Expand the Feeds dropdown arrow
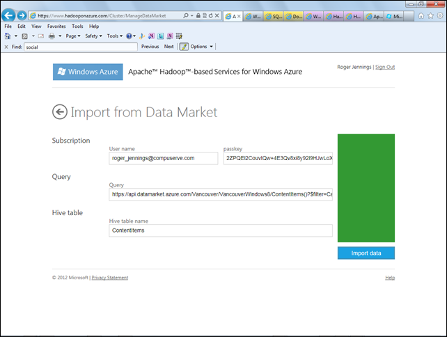 point(33,36)
